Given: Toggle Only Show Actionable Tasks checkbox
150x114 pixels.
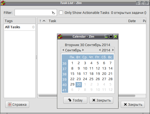Looking at the screenshot, I should click(61, 13).
